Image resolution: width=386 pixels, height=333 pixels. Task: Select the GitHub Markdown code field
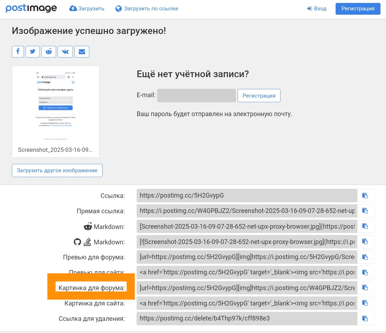click(x=247, y=242)
